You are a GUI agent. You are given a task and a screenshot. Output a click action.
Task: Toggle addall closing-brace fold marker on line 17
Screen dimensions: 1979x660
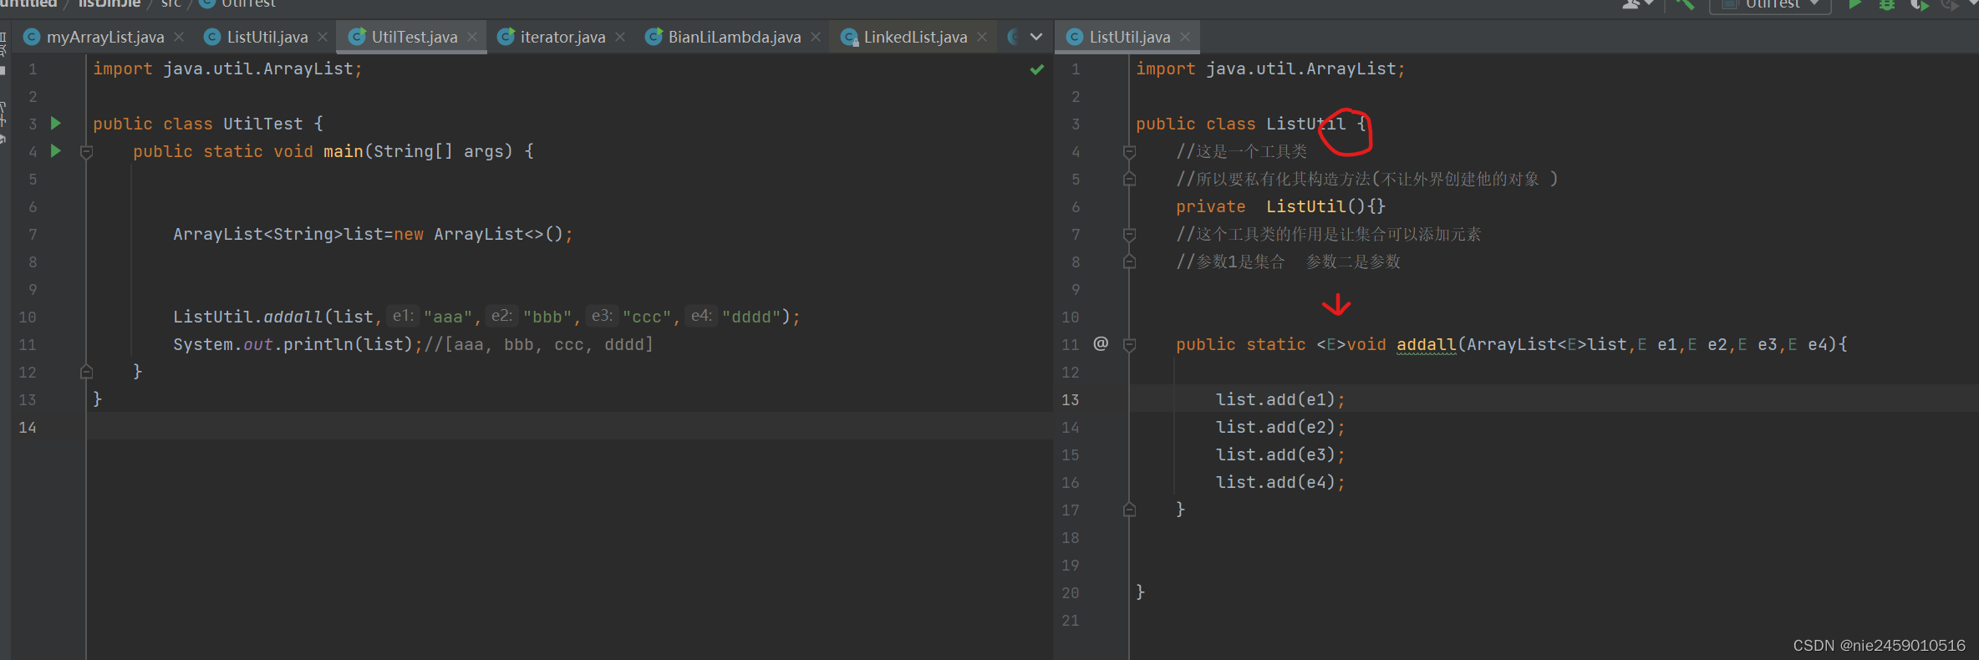[1129, 510]
